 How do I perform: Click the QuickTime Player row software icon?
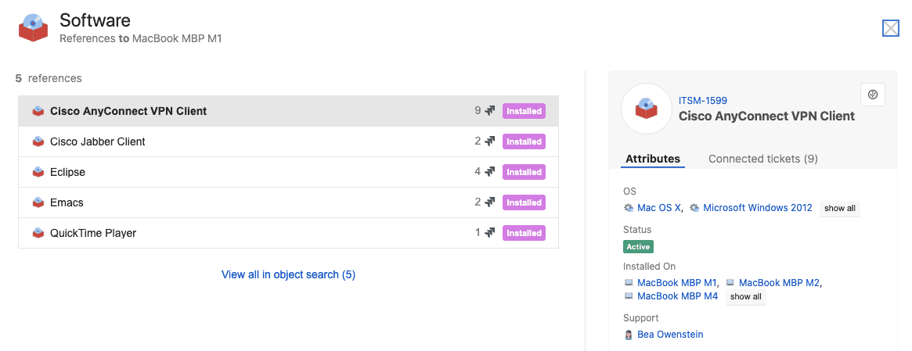38,233
